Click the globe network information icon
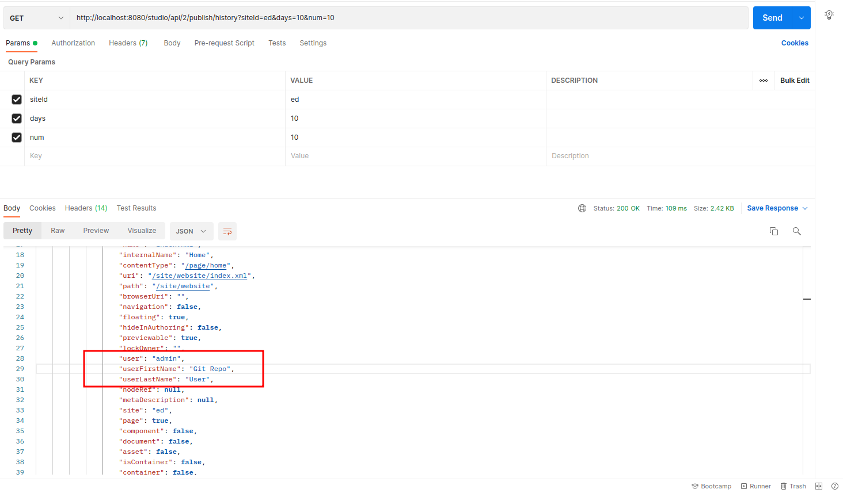843x493 pixels. (582, 208)
